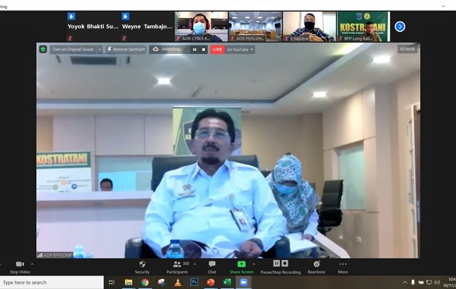Turn on Original Sound

coord(73,49)
